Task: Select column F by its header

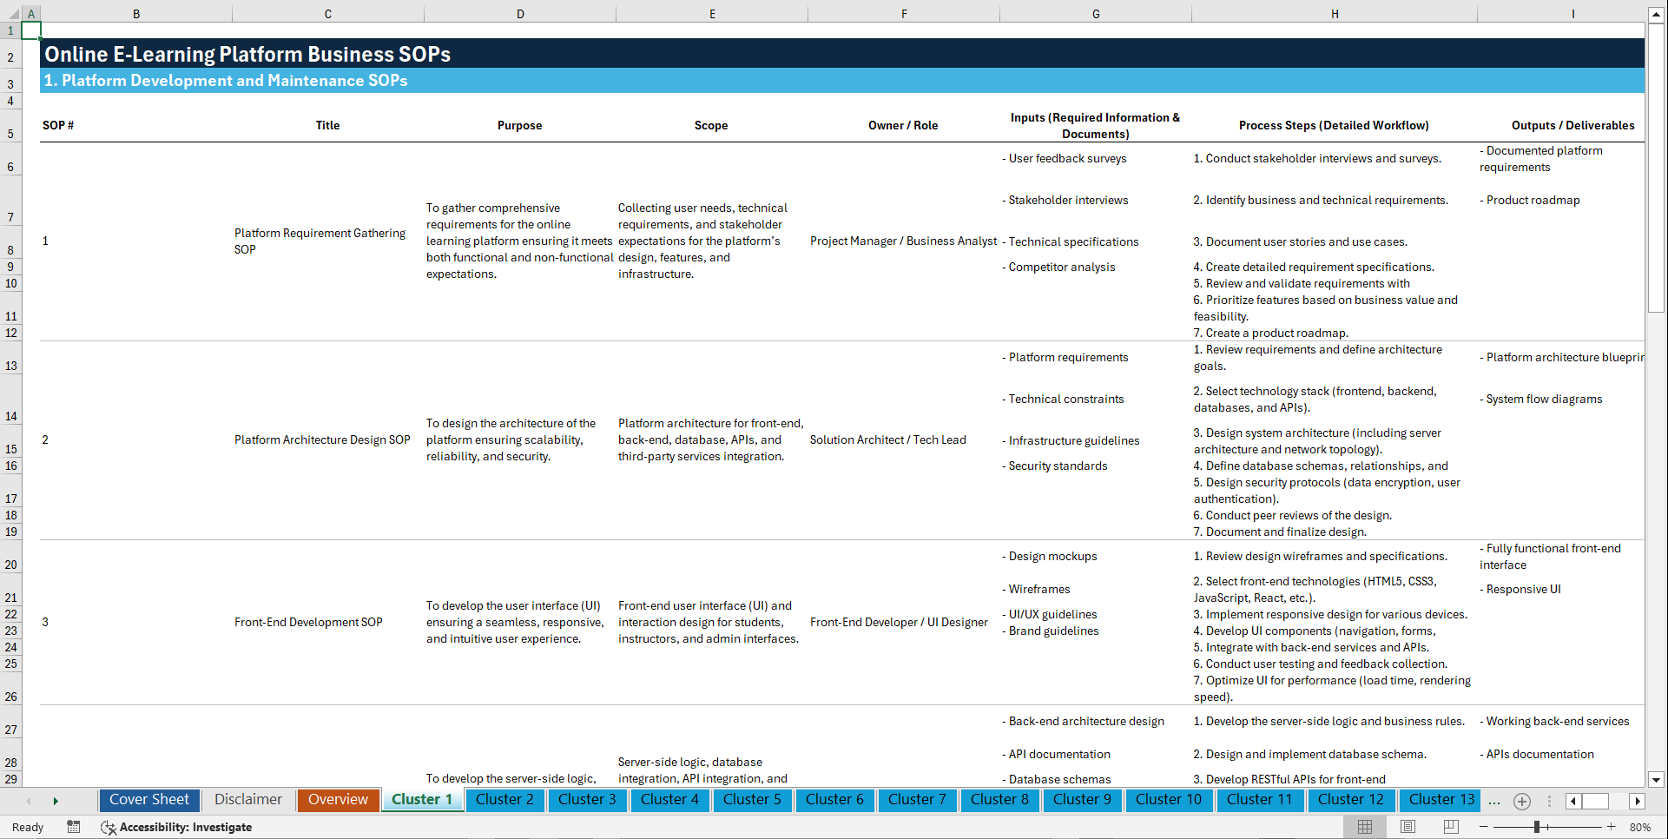Action: click(904, 13)
